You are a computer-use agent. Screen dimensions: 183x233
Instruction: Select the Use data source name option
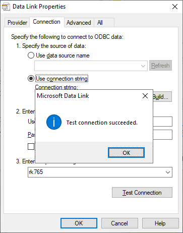coord(31,55)
